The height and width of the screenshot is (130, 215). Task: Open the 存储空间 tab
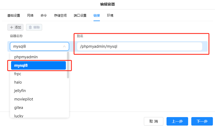click(60, 16)
